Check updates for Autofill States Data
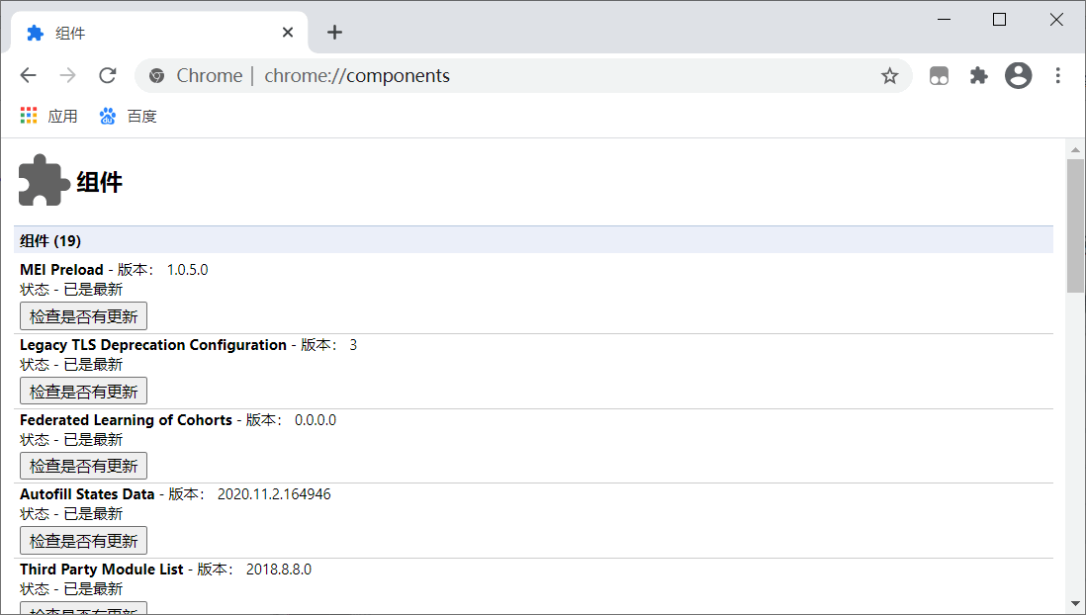 83,540
